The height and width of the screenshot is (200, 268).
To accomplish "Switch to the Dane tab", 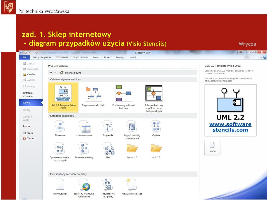I will pos(96,58).
